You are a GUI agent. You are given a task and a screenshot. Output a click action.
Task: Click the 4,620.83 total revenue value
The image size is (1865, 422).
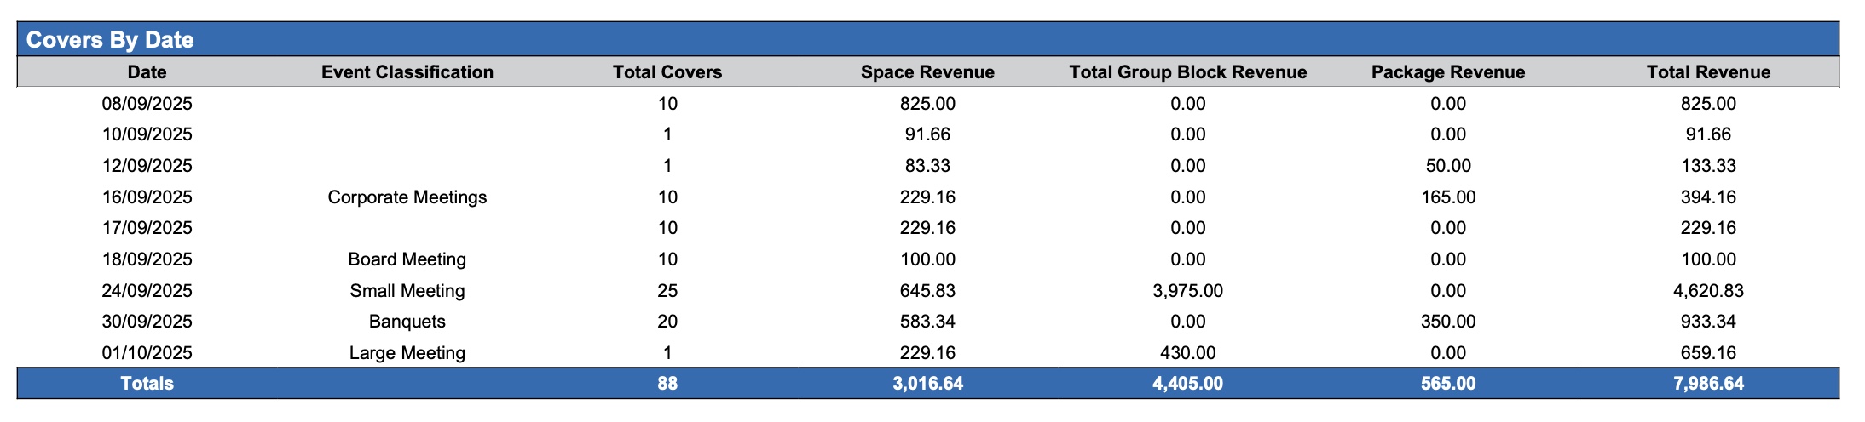(1708, 291)
